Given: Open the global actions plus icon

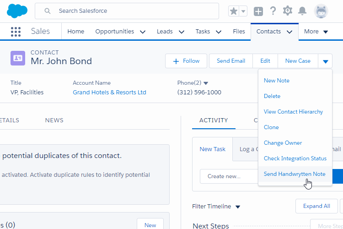Looking at the screenshot, I should pos(258,11).
